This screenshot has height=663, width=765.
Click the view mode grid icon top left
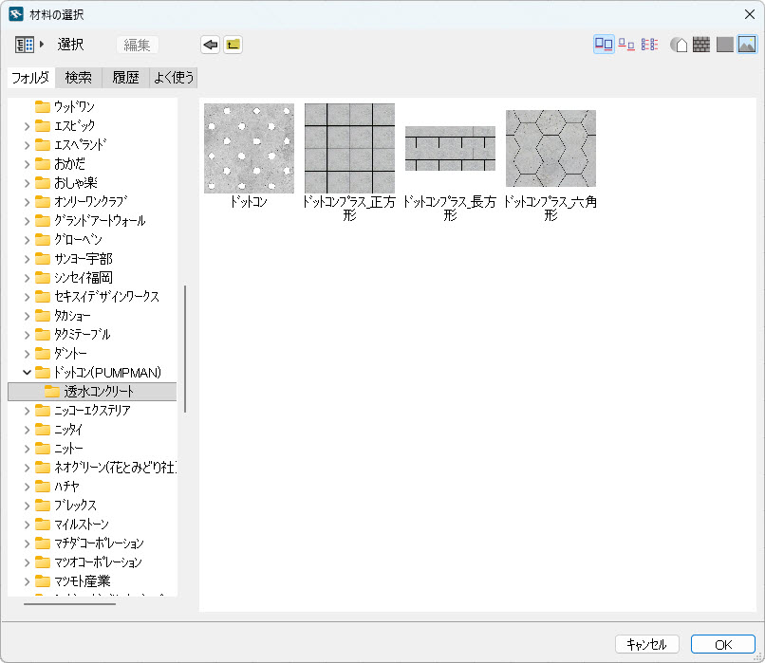click(23, 44)
